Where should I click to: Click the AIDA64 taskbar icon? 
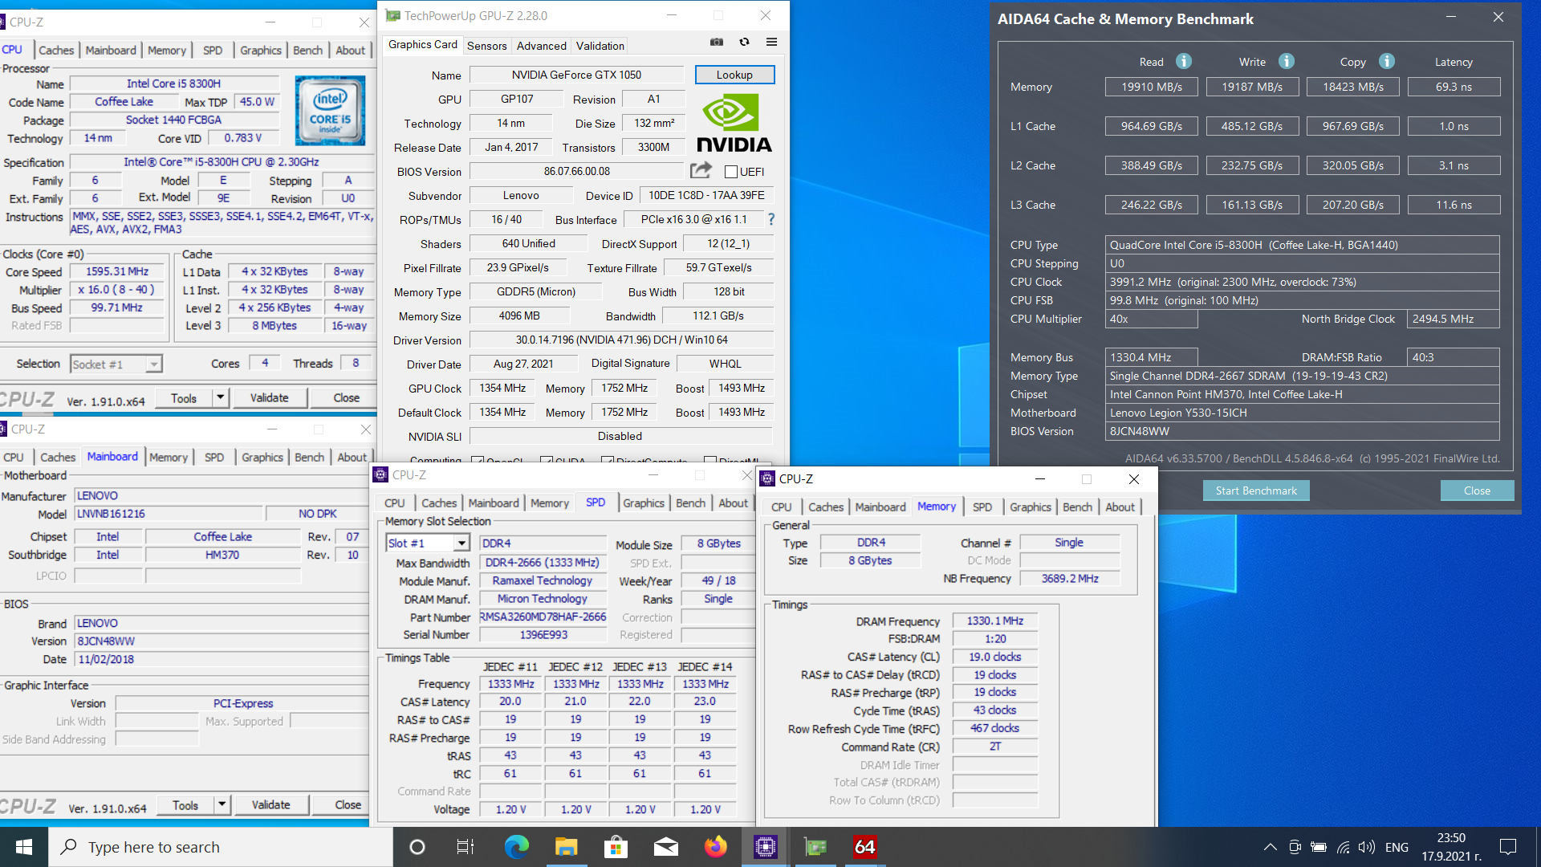(x=865, y=847)
